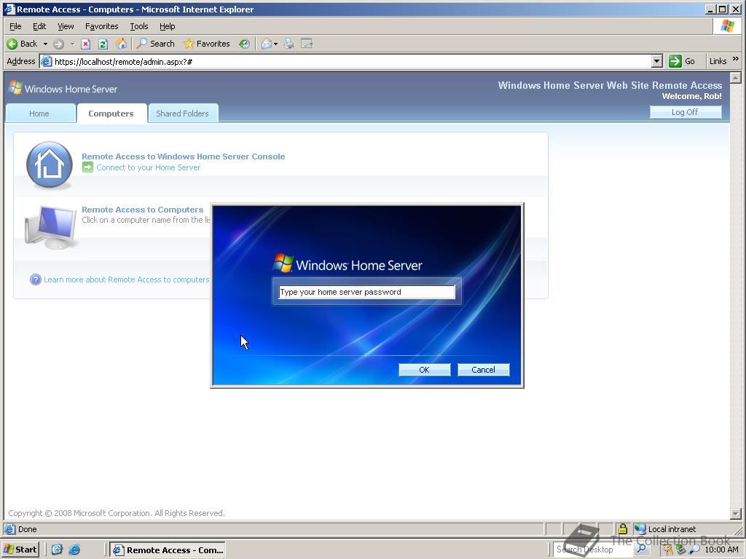Click the taskbar clock showing 10:00 AM
Screen dimensions: 746x559
click(722, 550)
